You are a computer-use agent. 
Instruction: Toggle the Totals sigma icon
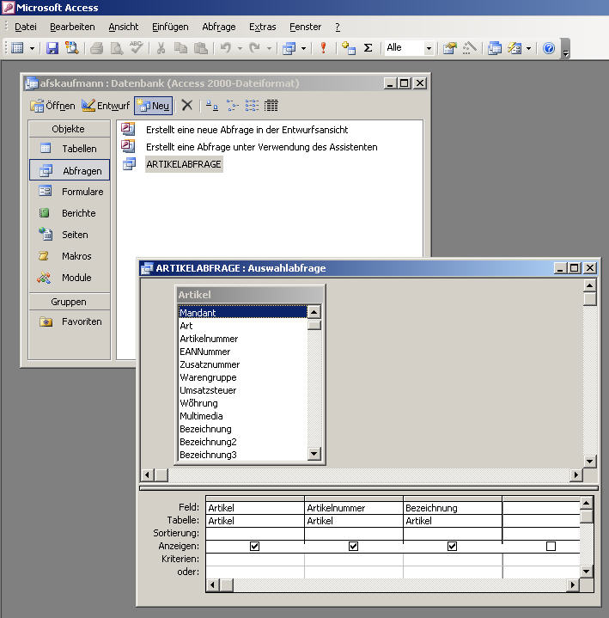(368, 48)
